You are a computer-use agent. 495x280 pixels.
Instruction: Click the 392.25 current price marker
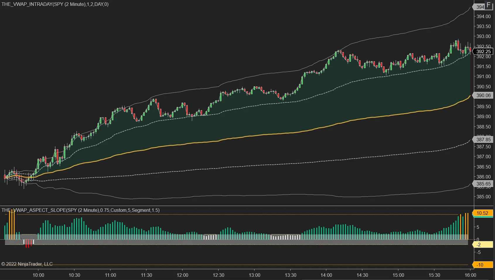click(483, 51)
